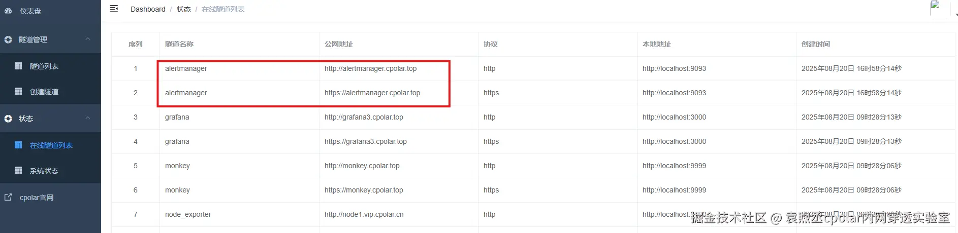
Task: Click the 系统状态 table icon
Action: click(x=18, y=170)
